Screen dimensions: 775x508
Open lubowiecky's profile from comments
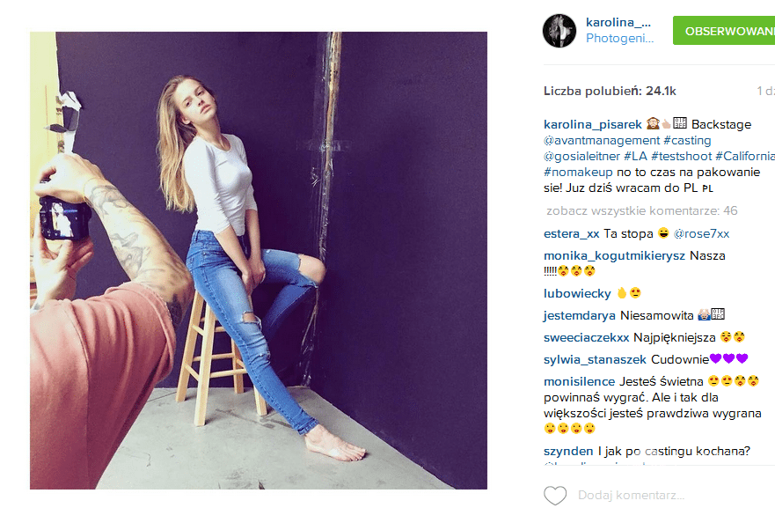tap(577, 292)
